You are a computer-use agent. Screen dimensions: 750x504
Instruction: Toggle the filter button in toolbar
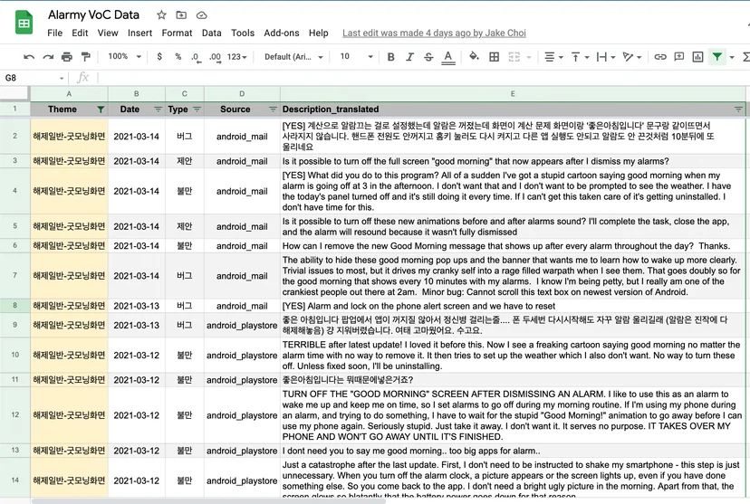click(x=717, y=57)
